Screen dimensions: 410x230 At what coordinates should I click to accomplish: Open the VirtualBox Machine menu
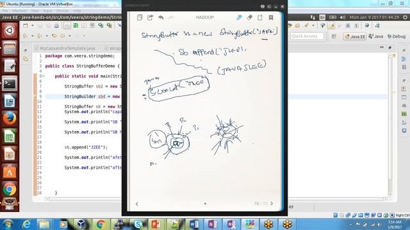tap(19, 11)
